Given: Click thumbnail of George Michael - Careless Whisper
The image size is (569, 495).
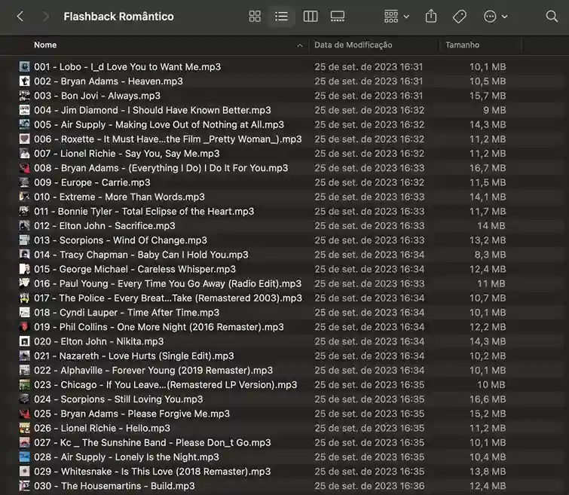Looking at the screenshot, I should (x=25, y=269).
